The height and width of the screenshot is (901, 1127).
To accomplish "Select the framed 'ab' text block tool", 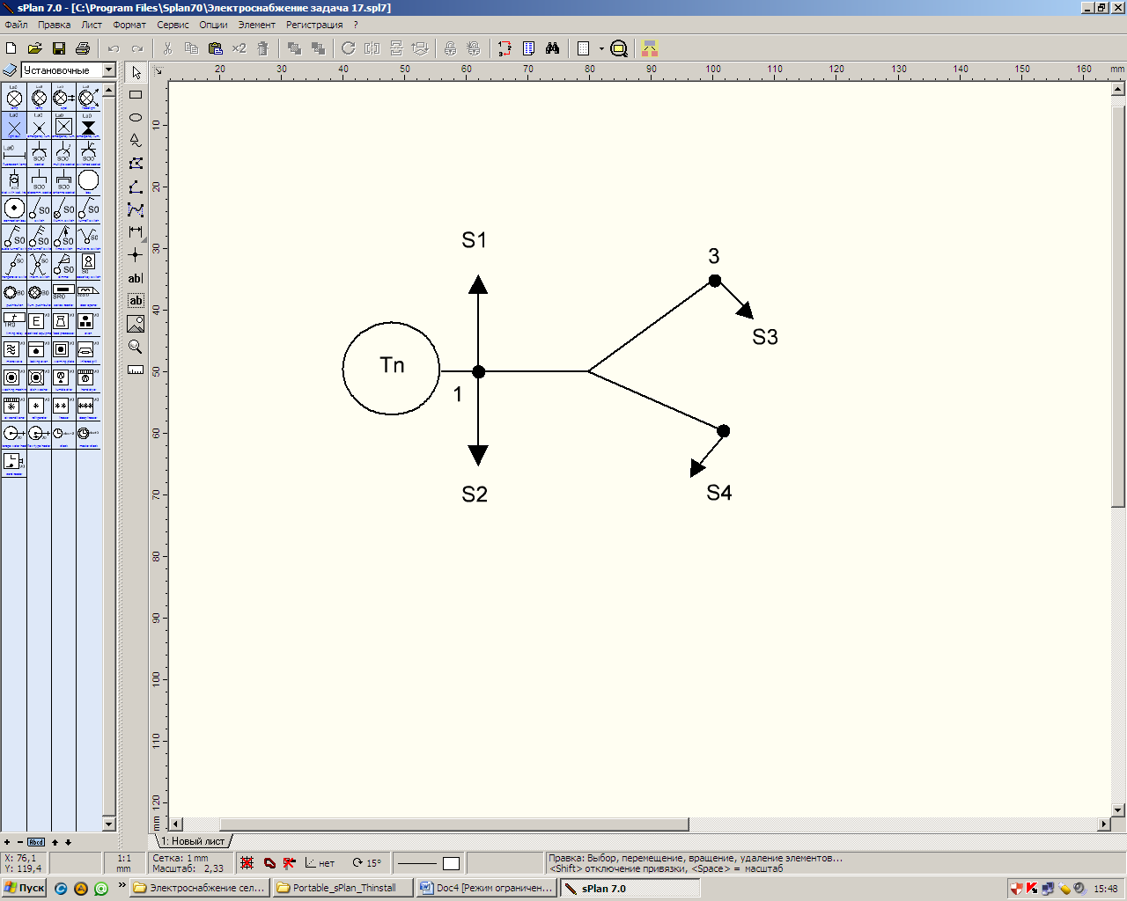I will (136, 301).
